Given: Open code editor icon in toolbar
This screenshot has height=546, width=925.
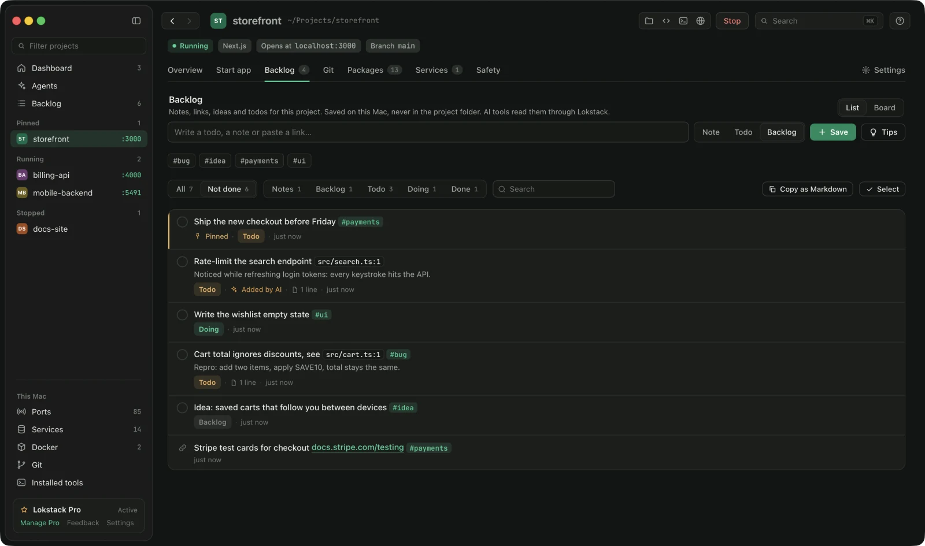Looking at the screenshot, I should coord(666,21).
